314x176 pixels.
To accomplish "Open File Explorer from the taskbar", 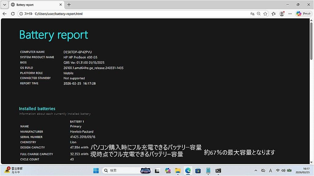I will [x=178, y=170].
